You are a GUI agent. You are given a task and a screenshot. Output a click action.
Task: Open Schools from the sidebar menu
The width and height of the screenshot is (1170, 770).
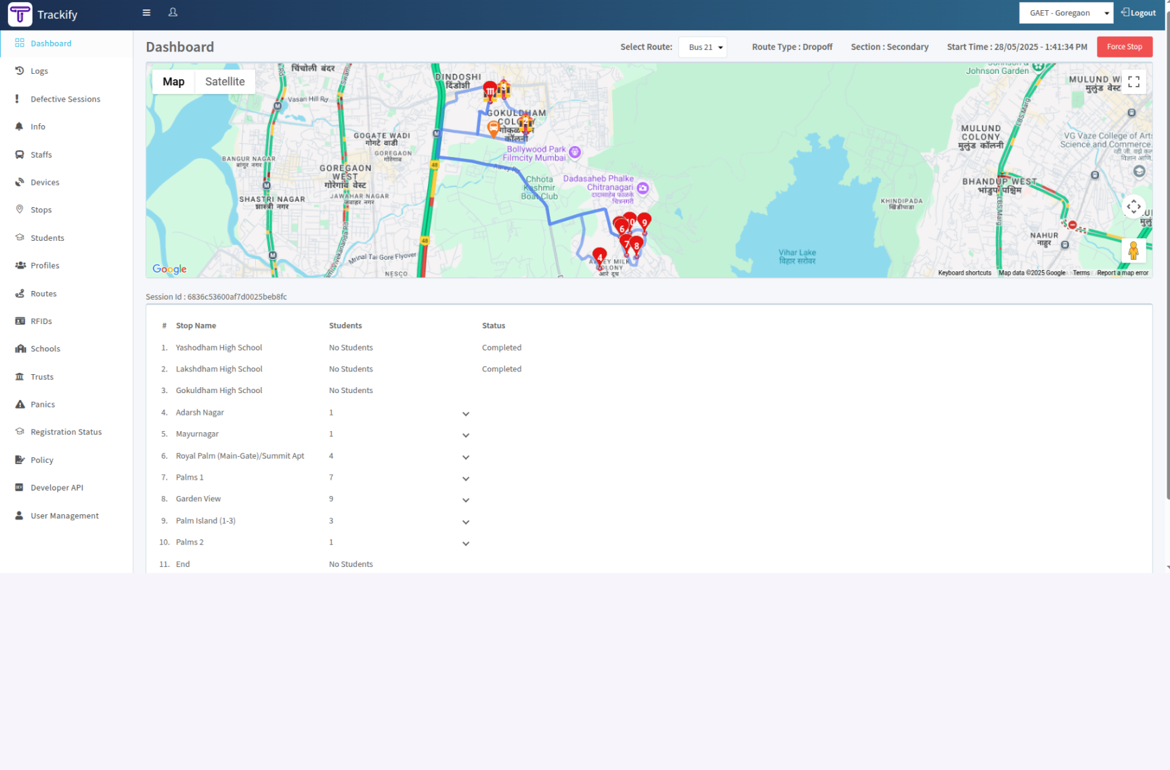(x=66, y=348)
